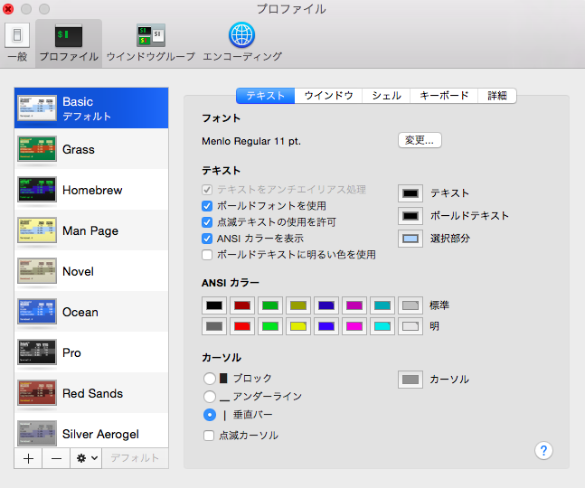Open the gear action menu
Image resolution: width=585 pixels, height=488 pixels.
[87, 458]
